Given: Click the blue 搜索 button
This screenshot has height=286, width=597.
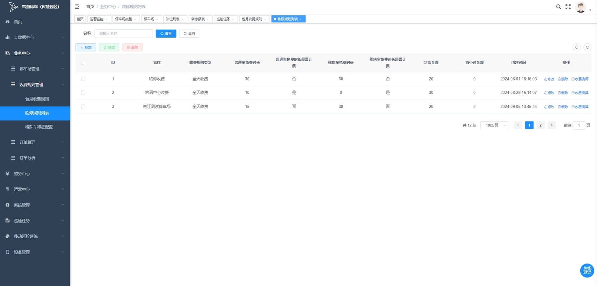Looking at the screenshot, I should point(166,33).
